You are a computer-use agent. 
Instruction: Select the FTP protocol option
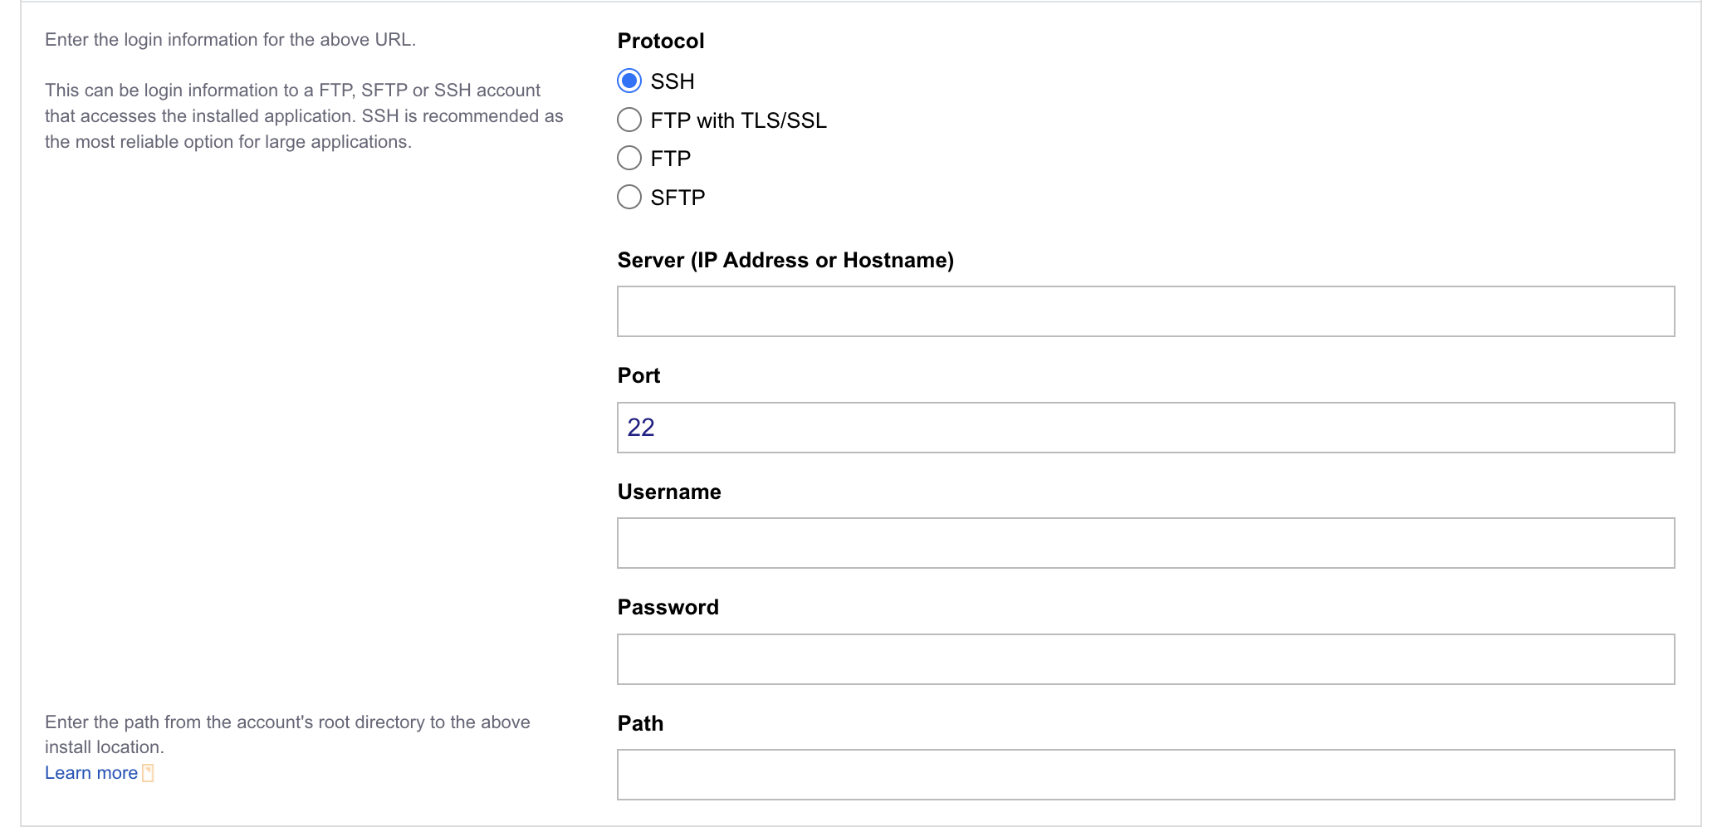(x=629, y=158)
